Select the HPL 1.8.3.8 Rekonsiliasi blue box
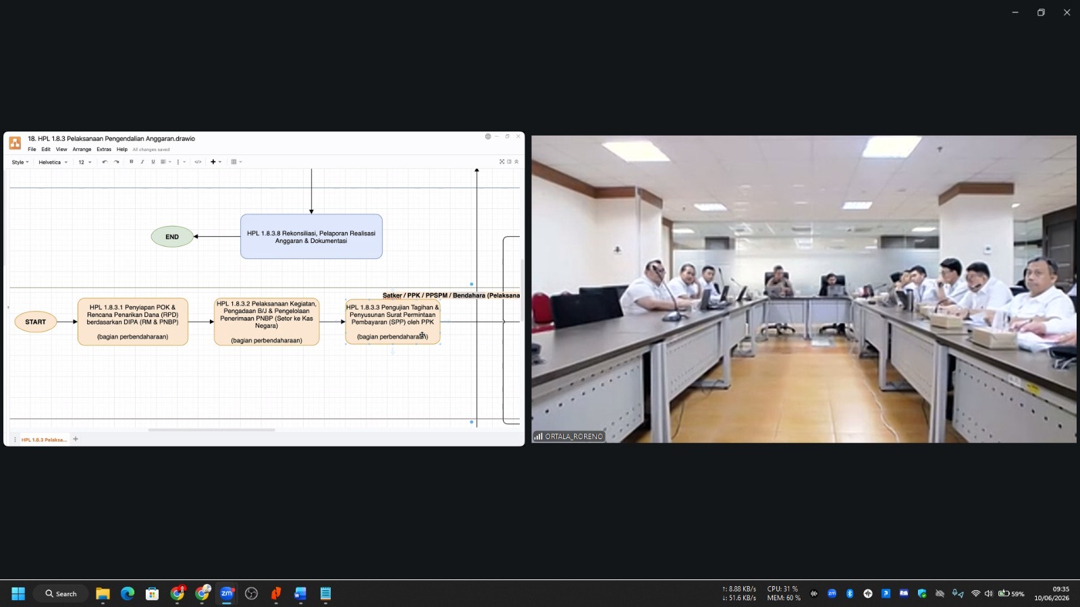Screen dimensions: 1080x607 pyautogui.click(x=311, y=237)
